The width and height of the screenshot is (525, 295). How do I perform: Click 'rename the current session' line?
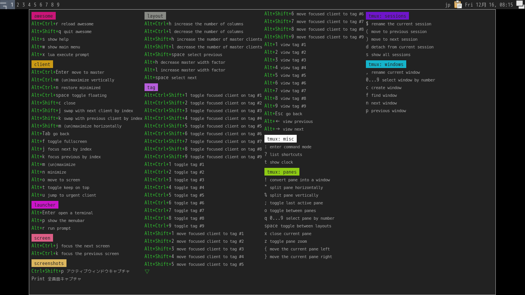(399, 24)
